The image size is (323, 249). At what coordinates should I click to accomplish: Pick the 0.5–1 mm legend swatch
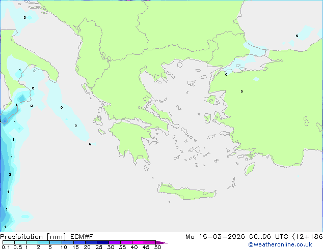20,242
